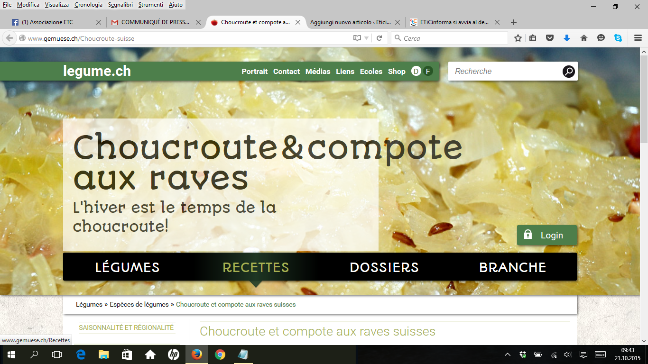The width and height of the screenshot is (648, 364).
Task: Open the Cronologia menu
Action: (x=88, y=5)
